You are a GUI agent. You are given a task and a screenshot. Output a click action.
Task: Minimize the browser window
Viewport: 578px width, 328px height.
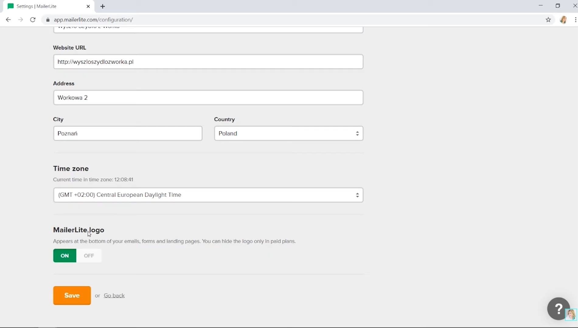pos(541,6)
